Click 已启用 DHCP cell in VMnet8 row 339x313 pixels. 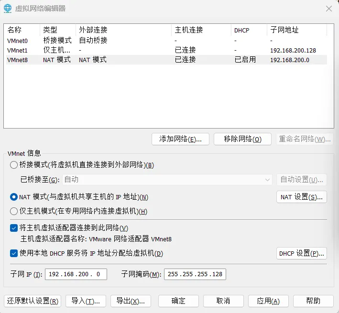coord(245,60)
